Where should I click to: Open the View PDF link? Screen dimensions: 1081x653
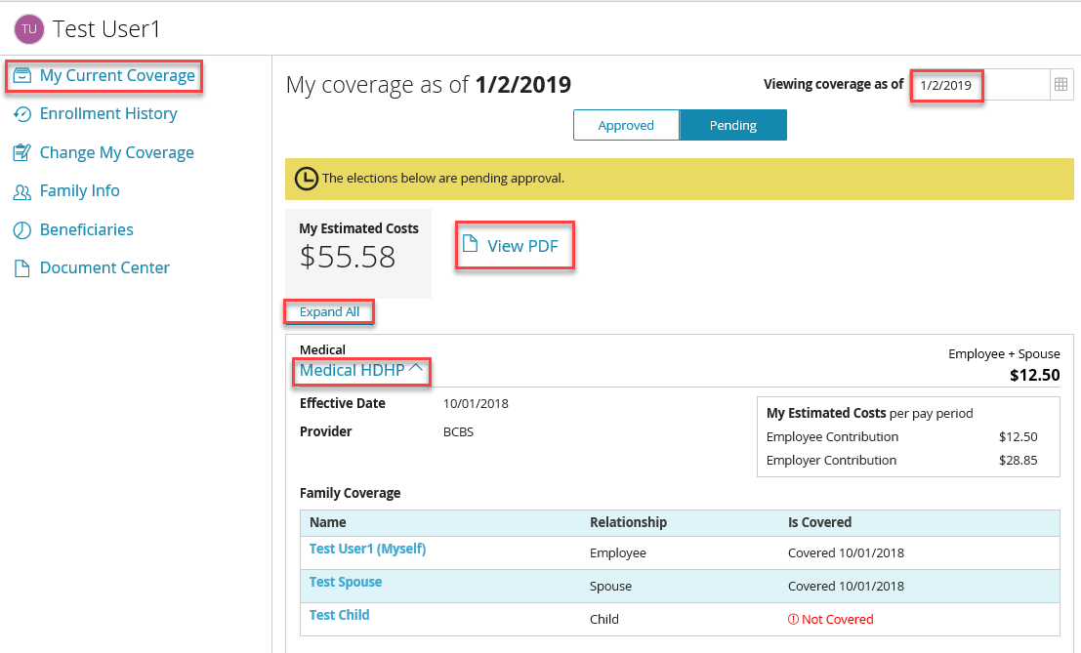pos(522,246)
